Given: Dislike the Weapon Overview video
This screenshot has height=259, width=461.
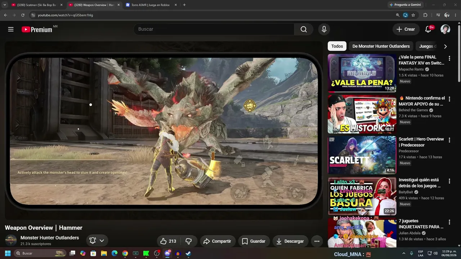Looking at the screenshot, I should point(188,241).
